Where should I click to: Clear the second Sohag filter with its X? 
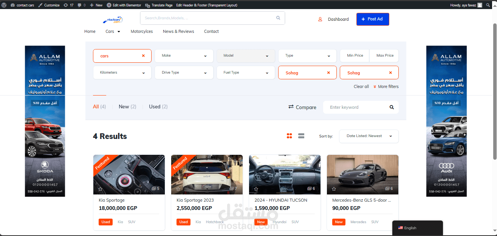click(x=390, y=72)
